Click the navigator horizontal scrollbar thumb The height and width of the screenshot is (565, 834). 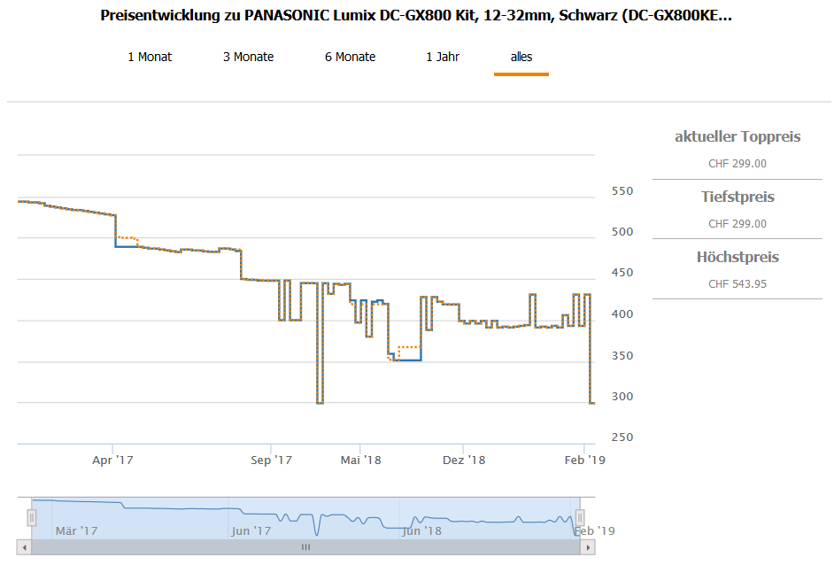305,547
